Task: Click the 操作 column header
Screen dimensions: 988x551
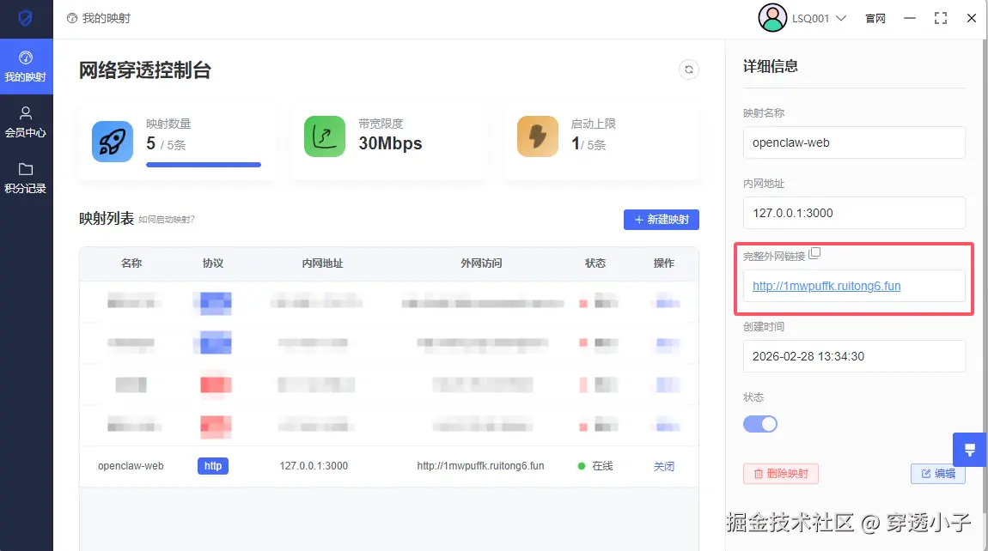Action: 663,263
